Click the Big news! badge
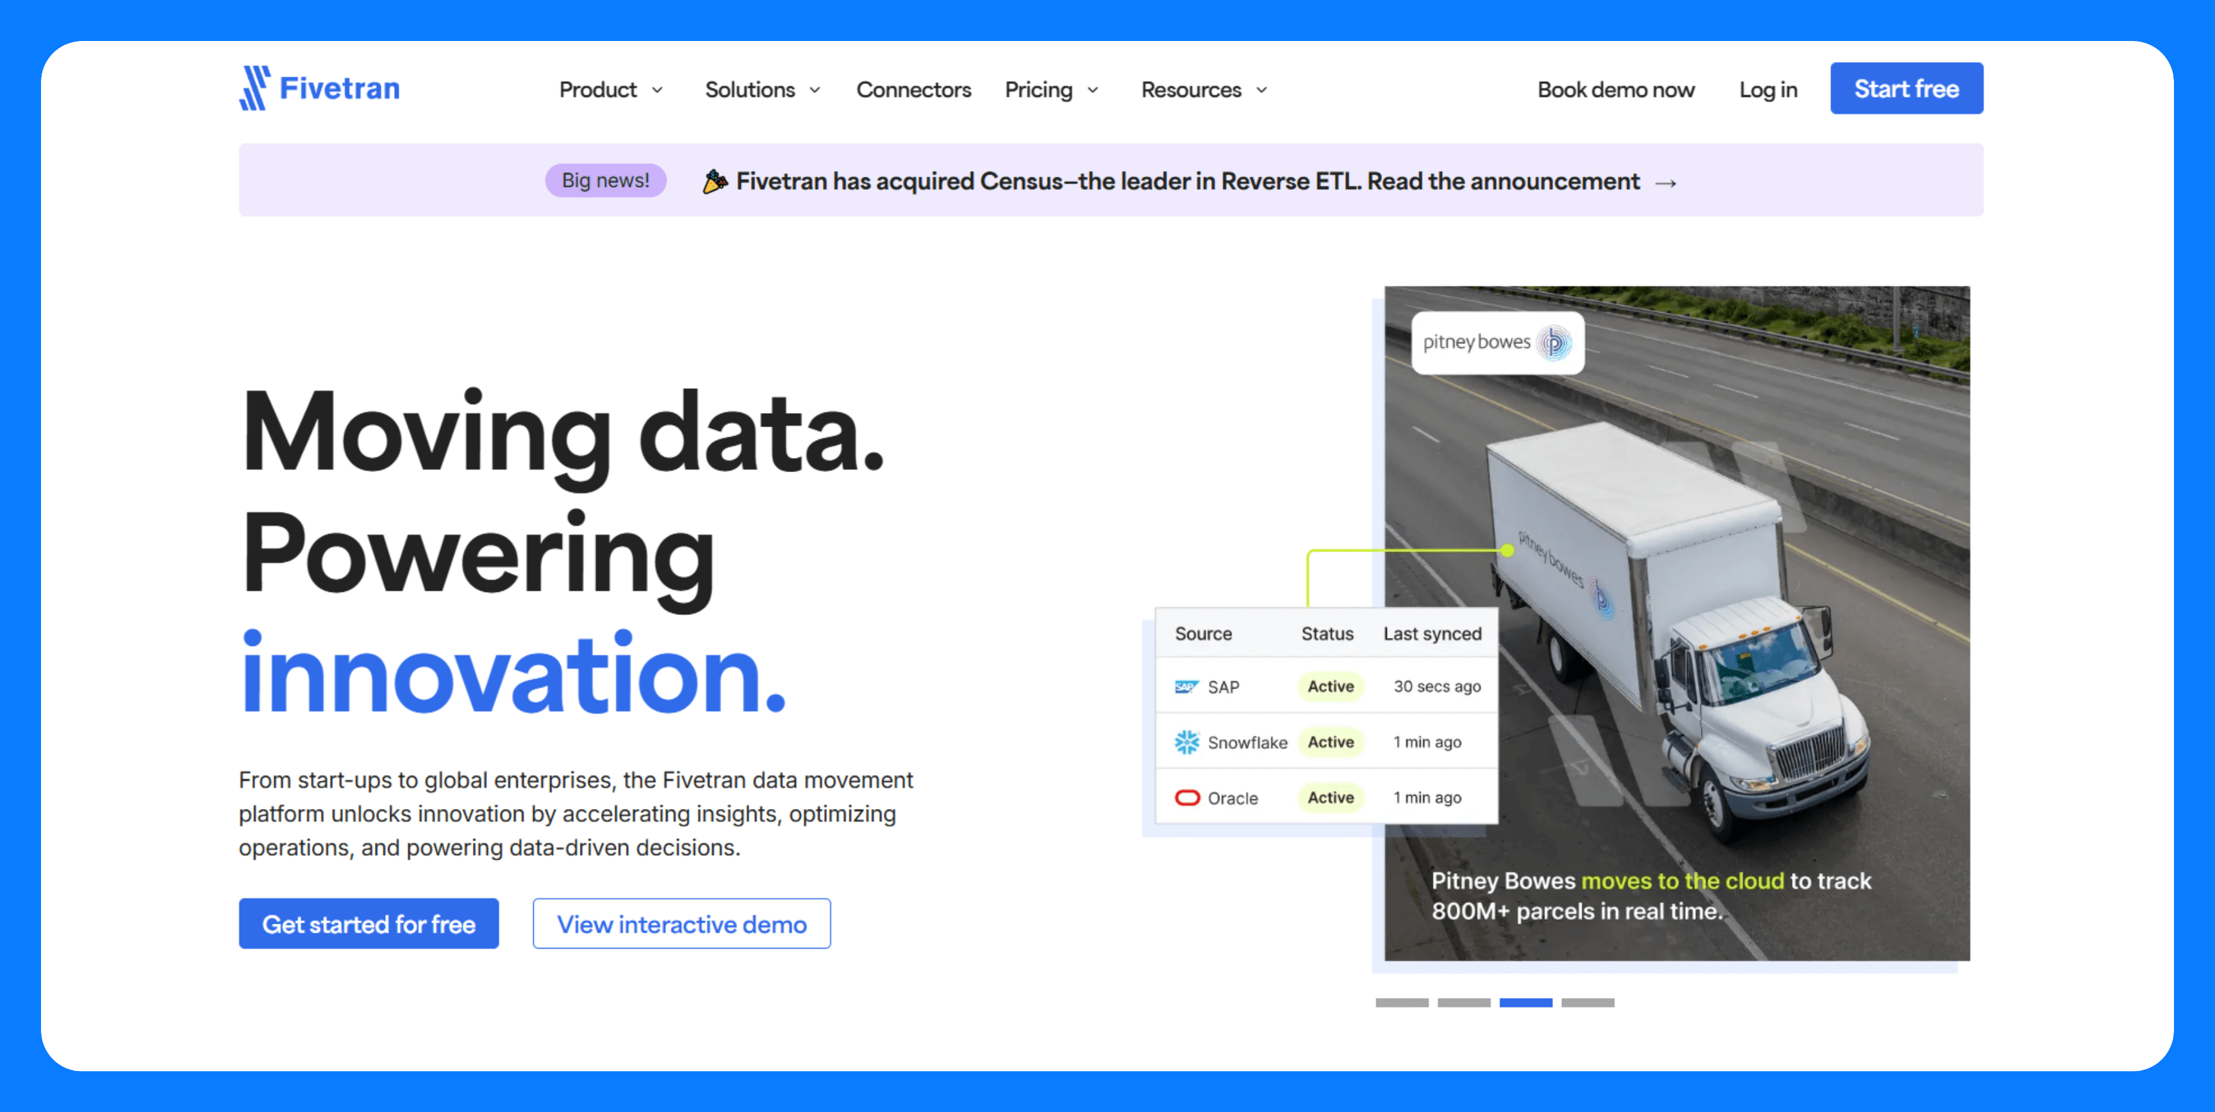Viewport: 2215px width, 1112px height. 605,181
